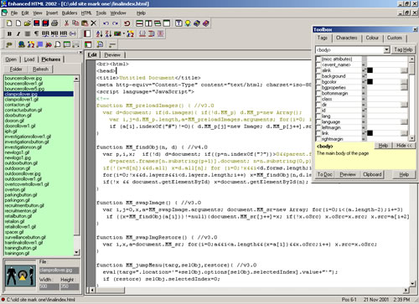This screenshot has width=419, height=304.
Task: Click the page layout icon beside HR toolbar
Action: [x=87, y=33]
